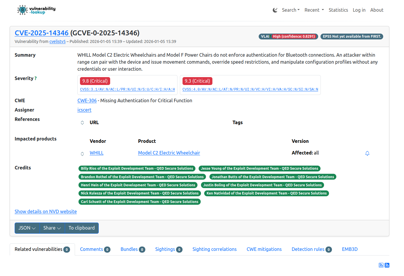Expand the Share dropdown
Screen dimensions: 404x276
[52, 228]
